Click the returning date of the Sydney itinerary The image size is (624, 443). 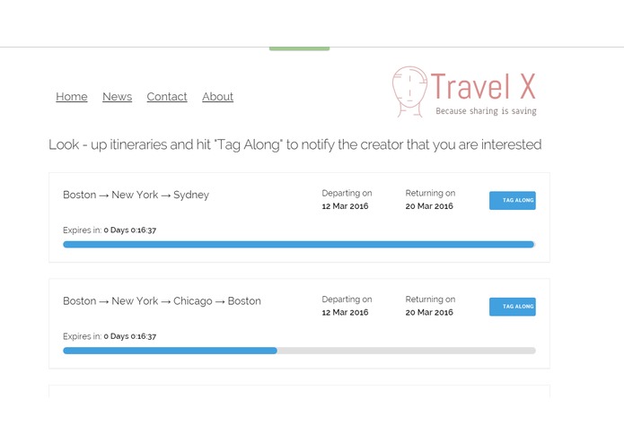point(429,205)
